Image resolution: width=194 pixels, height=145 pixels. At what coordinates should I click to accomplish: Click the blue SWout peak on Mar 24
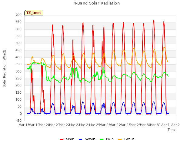coord(83,102)
